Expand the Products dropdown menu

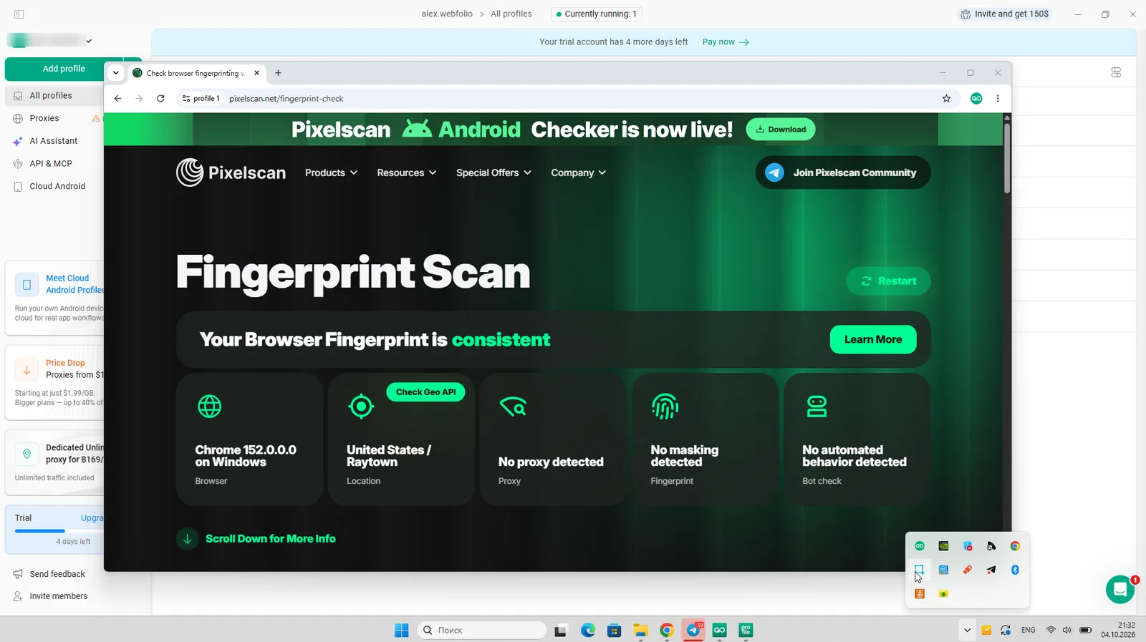click(331, 172)
